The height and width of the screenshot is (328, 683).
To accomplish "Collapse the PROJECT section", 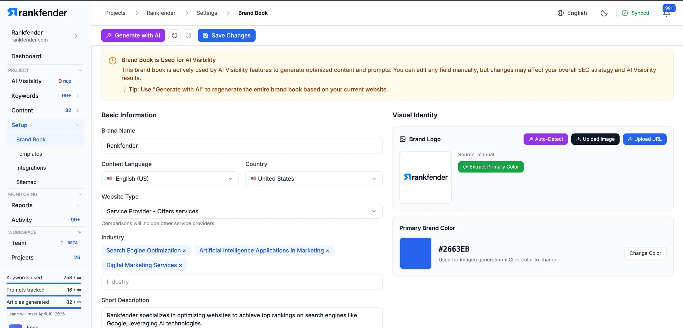I will (x=80, y=70).
